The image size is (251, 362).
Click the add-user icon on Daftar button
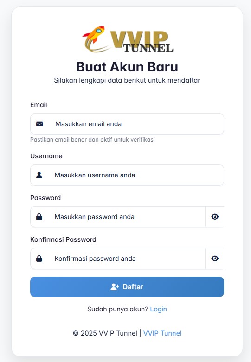pos(115,287)
